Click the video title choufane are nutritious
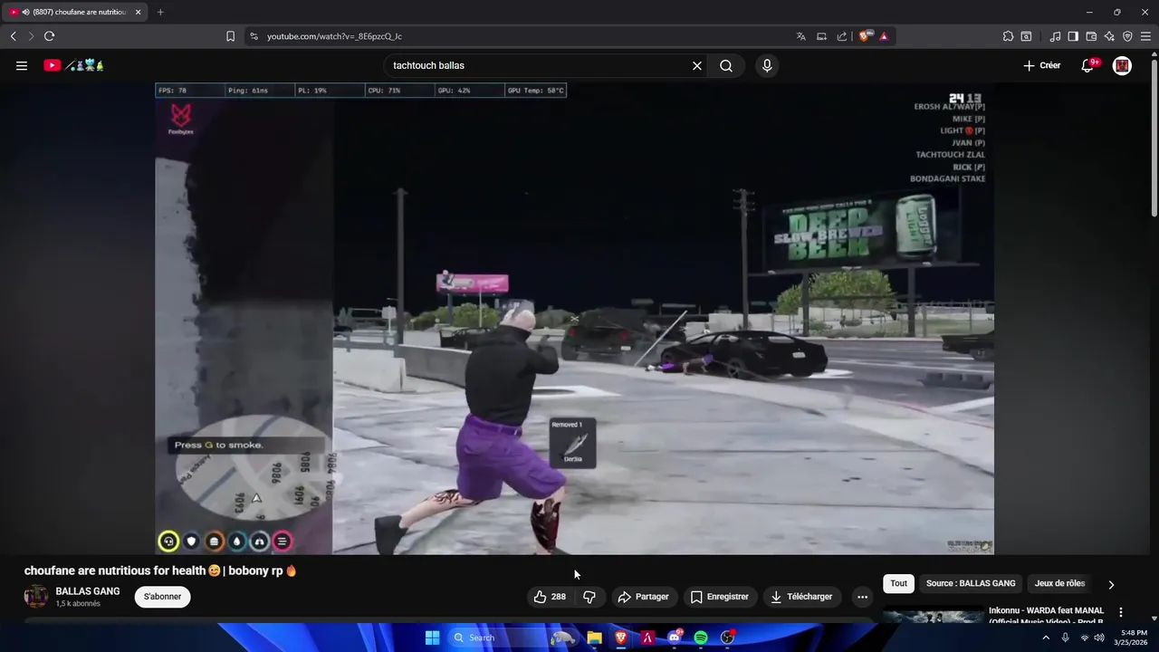 point(160,570)
